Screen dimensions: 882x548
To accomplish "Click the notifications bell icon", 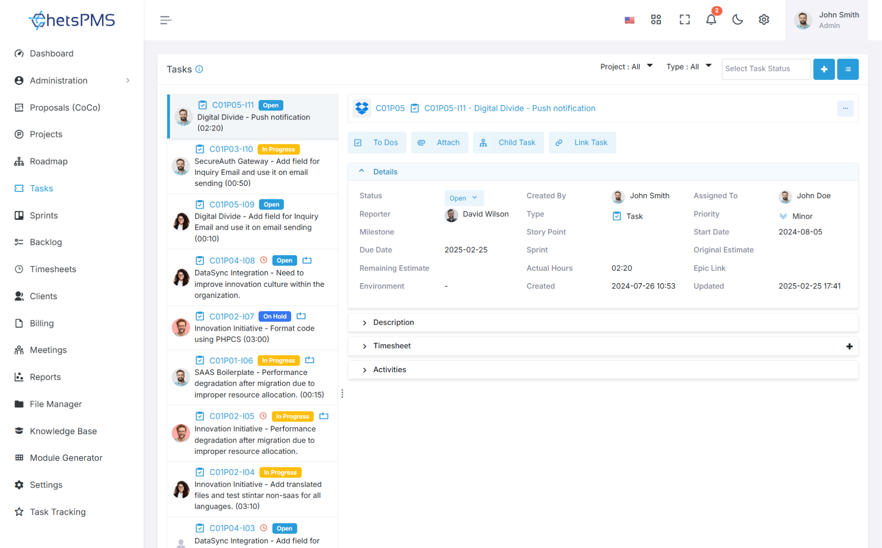I will 711,20.
